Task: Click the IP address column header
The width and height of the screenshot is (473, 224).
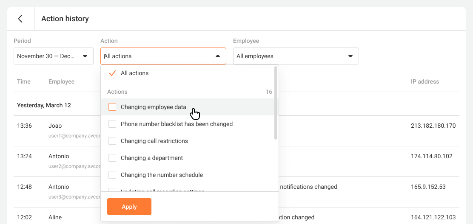Action: point(425,81)
